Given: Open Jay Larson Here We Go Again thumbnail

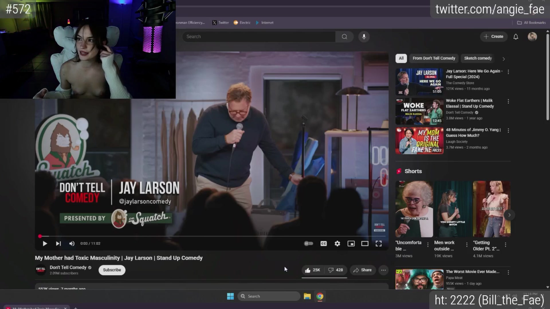Looking at the screenshot, I should click(x=419, y=82).
